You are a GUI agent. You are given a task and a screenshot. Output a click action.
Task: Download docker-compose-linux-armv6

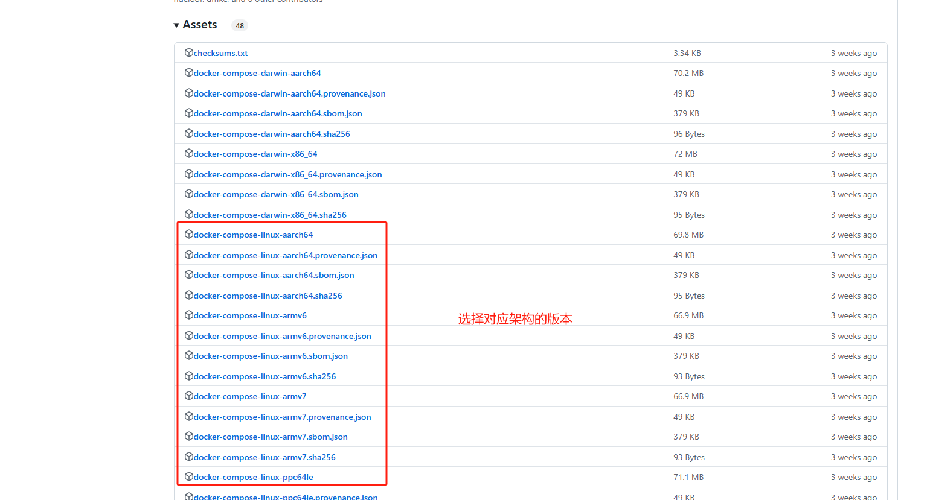point(249,315)
